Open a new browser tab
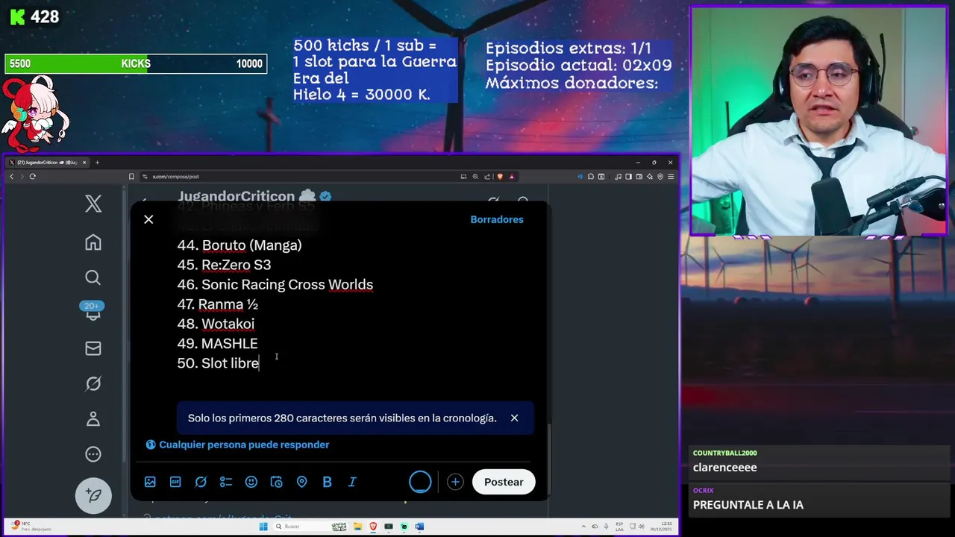Screen dimensions: 955x537 pyautogui.click(x=97, y=162)
